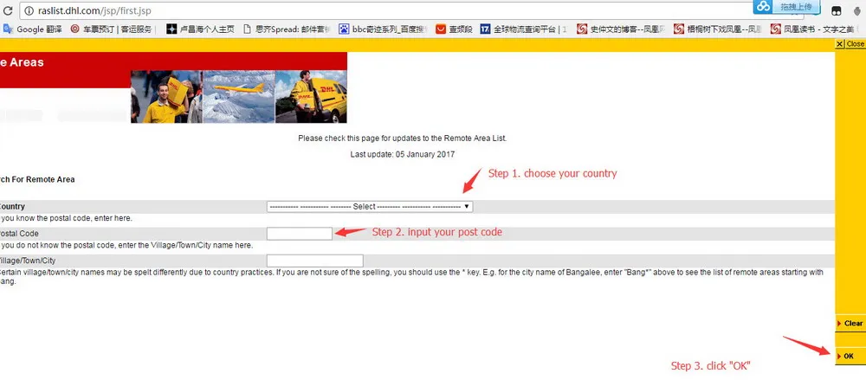Click the DHL courier with package photo
Viewport: 866px width, 380px height.
(166, 97)
